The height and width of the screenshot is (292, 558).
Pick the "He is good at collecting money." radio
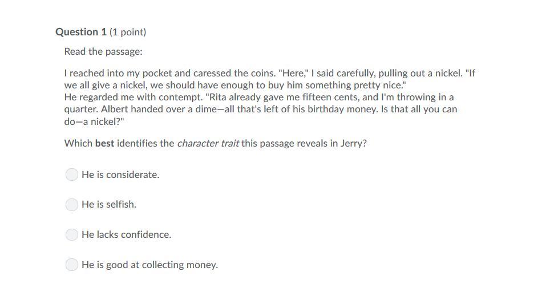[x=71, y=265]
